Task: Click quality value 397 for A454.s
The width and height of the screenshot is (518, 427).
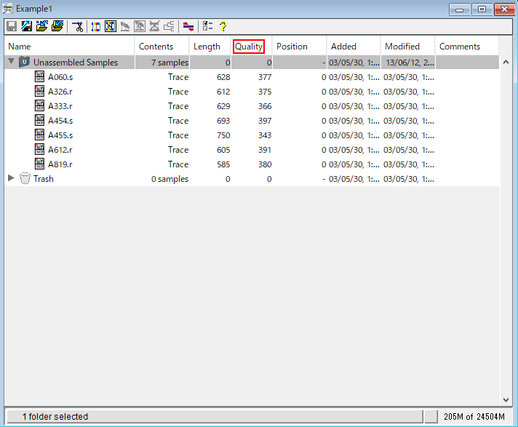Action: (265, 121)
